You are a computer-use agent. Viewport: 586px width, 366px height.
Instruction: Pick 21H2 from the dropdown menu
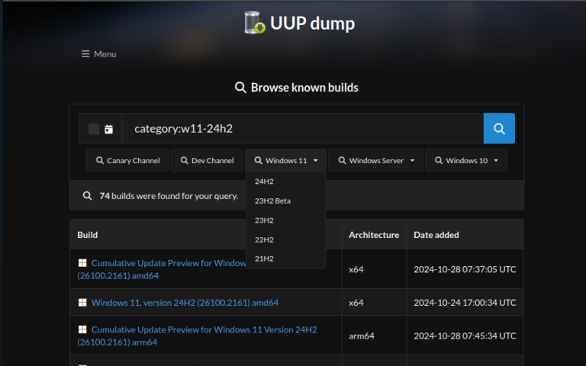264,258
